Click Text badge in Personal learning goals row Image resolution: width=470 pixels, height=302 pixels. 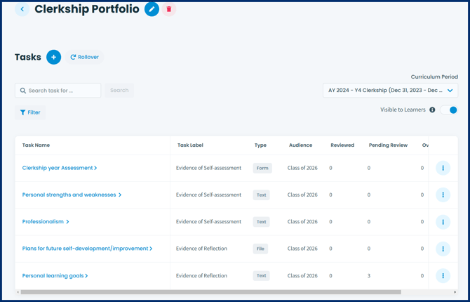click(x=261, y=275)
